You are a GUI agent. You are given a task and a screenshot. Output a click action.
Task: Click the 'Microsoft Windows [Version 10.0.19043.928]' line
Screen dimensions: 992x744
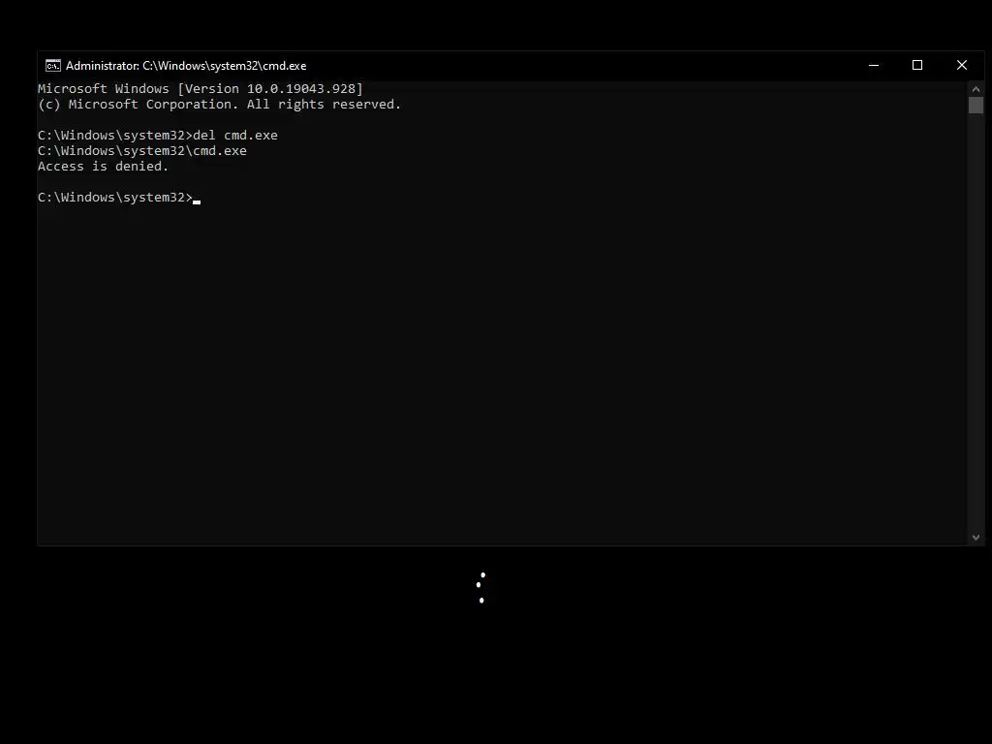click(201, 88)
